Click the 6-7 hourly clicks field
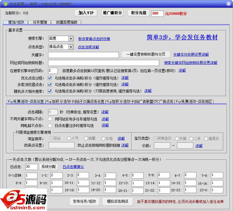This screenshot has height=211, width=233. tap(190, 175)
